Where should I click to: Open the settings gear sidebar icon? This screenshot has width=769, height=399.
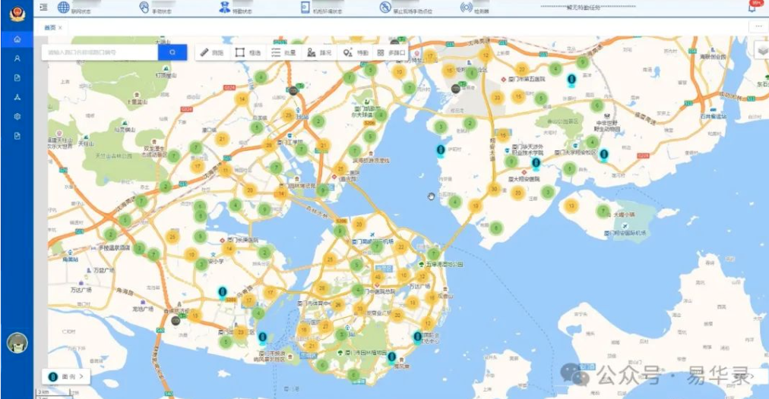pyautogui.click(x=17, y=117)
